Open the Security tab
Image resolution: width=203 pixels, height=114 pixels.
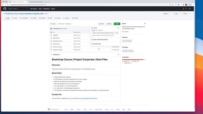pos(57,18)
